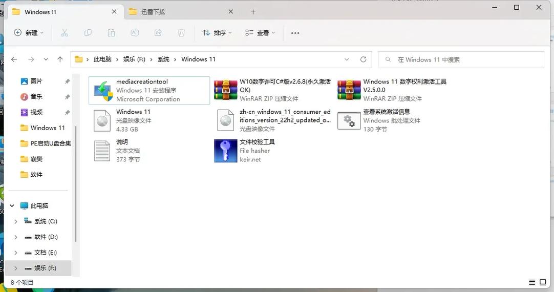Expand address bar history dropdown
554x292 pixels.
pos(347,59)
